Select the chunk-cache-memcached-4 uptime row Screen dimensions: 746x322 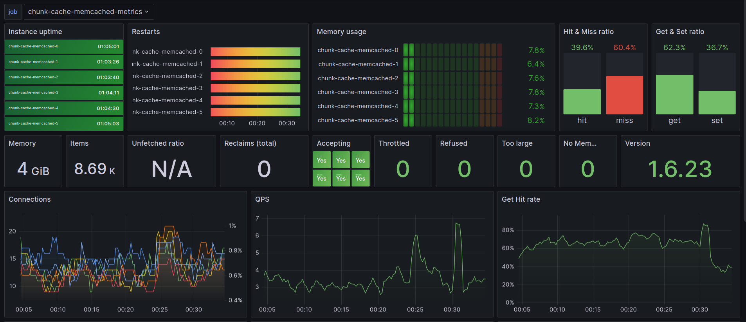coord(64,108)
